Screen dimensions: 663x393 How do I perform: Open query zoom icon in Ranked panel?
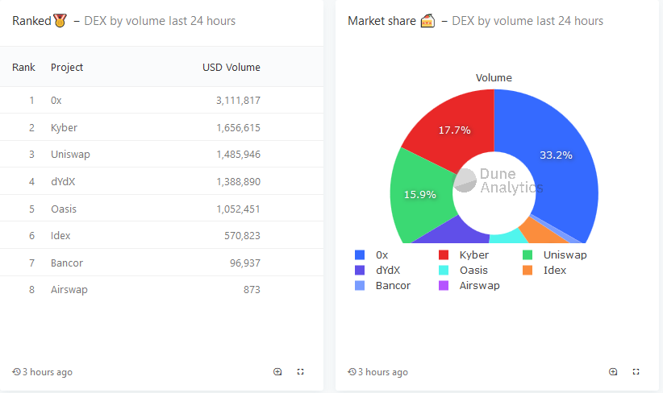(277, 372)
